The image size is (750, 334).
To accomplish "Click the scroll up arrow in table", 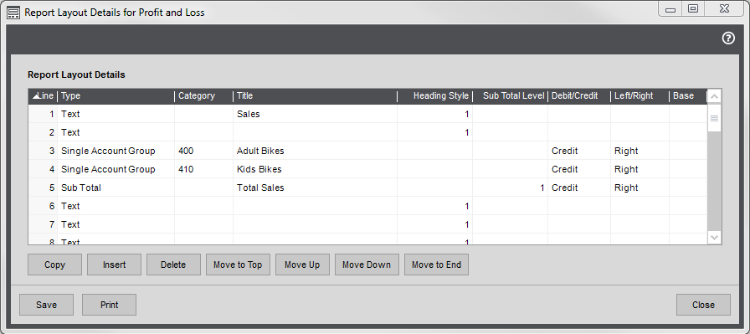I will (x=715, y=96).
